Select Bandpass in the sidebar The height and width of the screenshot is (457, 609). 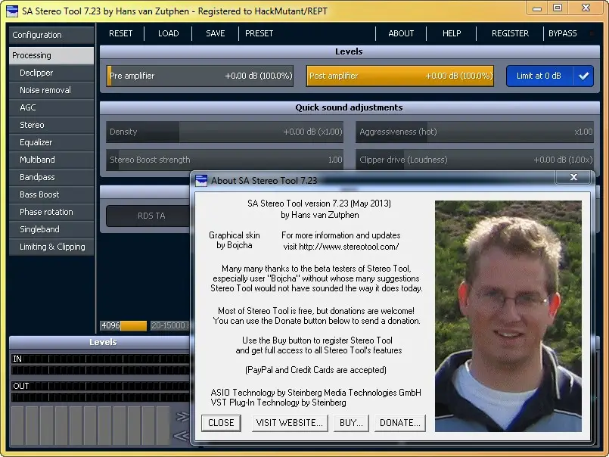(x=51, y=177)
